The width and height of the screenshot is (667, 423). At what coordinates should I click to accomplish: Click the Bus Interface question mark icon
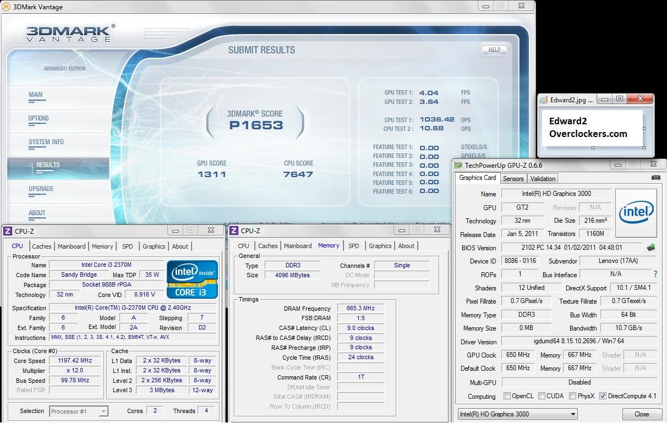(x=655, y=274)
